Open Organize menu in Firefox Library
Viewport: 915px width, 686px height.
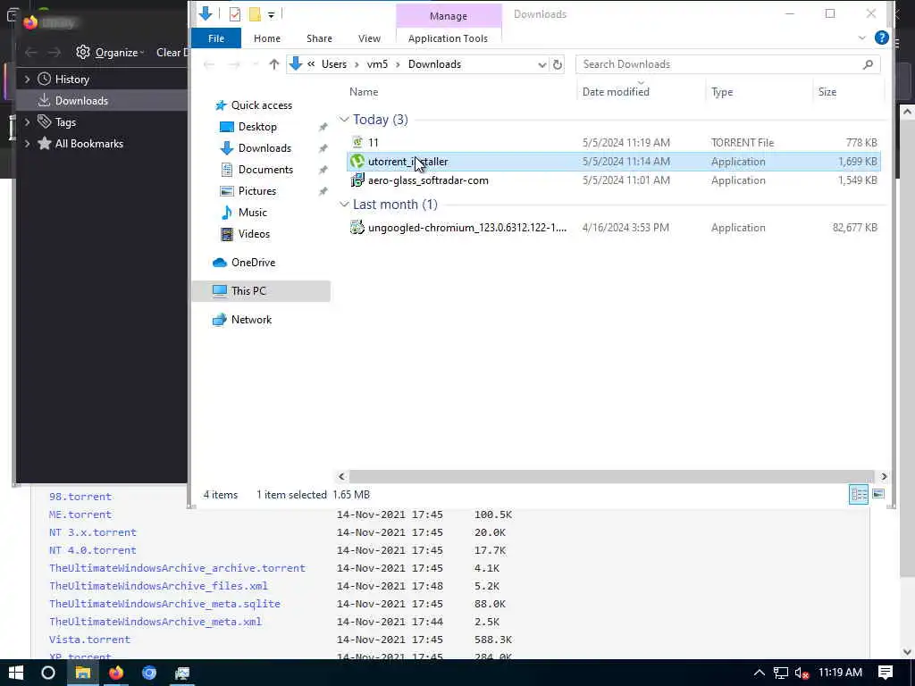[x=111, y=53]
